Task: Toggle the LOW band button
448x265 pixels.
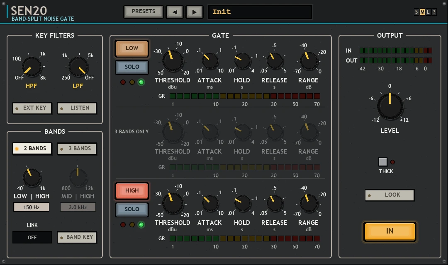Action: click(x=132, y=48)
